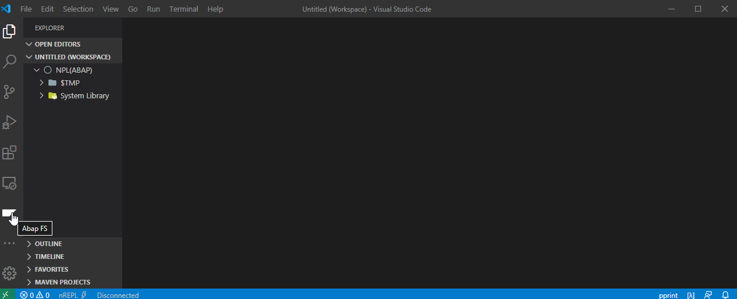Select the System Library tree item label
Image resolution: width=737 pixels, height=299 pixels.
pos(84,95)
